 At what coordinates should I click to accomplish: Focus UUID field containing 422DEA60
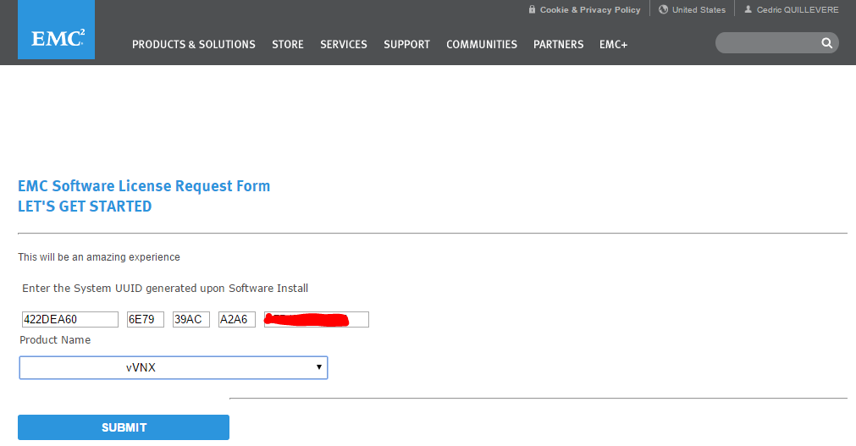pos(70,319)
